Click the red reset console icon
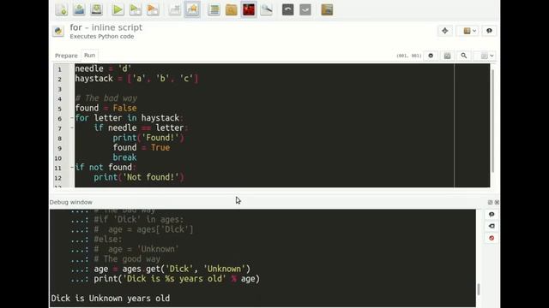 pyautogui.click(x=492, y=238)
